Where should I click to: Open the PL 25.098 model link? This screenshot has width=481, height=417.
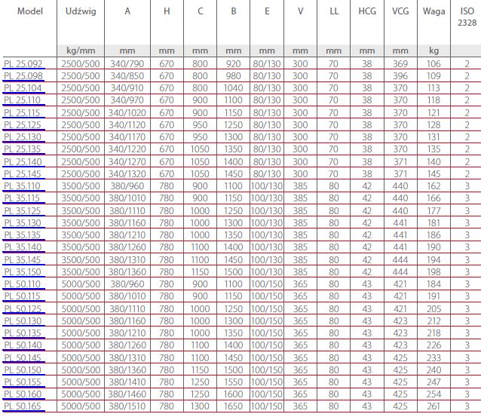click(x=23, y=76)
